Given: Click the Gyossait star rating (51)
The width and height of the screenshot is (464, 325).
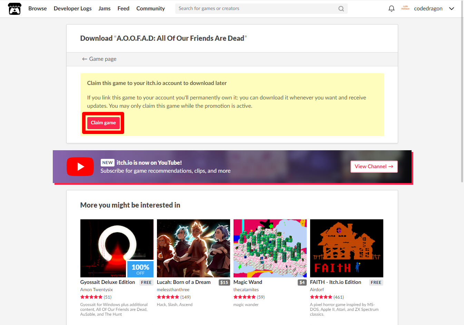Looking at the screenshot, I should click(96, 297).
